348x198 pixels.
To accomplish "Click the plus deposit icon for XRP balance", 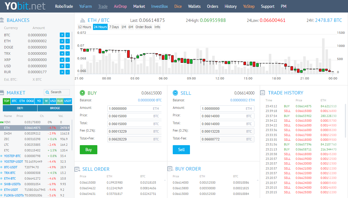I will [x=62, y=60].
